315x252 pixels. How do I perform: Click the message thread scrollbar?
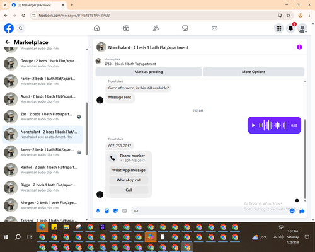point(305,159)
